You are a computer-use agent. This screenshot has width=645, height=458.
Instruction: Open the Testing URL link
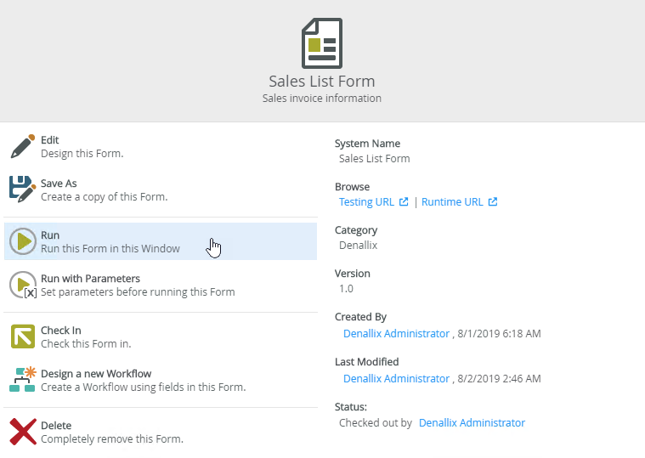click(x=366, y=202)
